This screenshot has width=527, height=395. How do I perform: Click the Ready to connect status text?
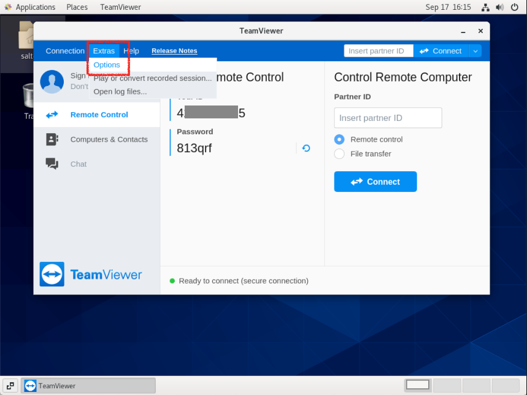point(244,281)
